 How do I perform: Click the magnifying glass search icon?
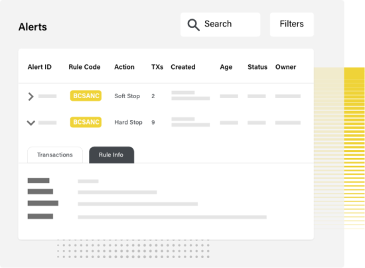click(x=193, y=25)
